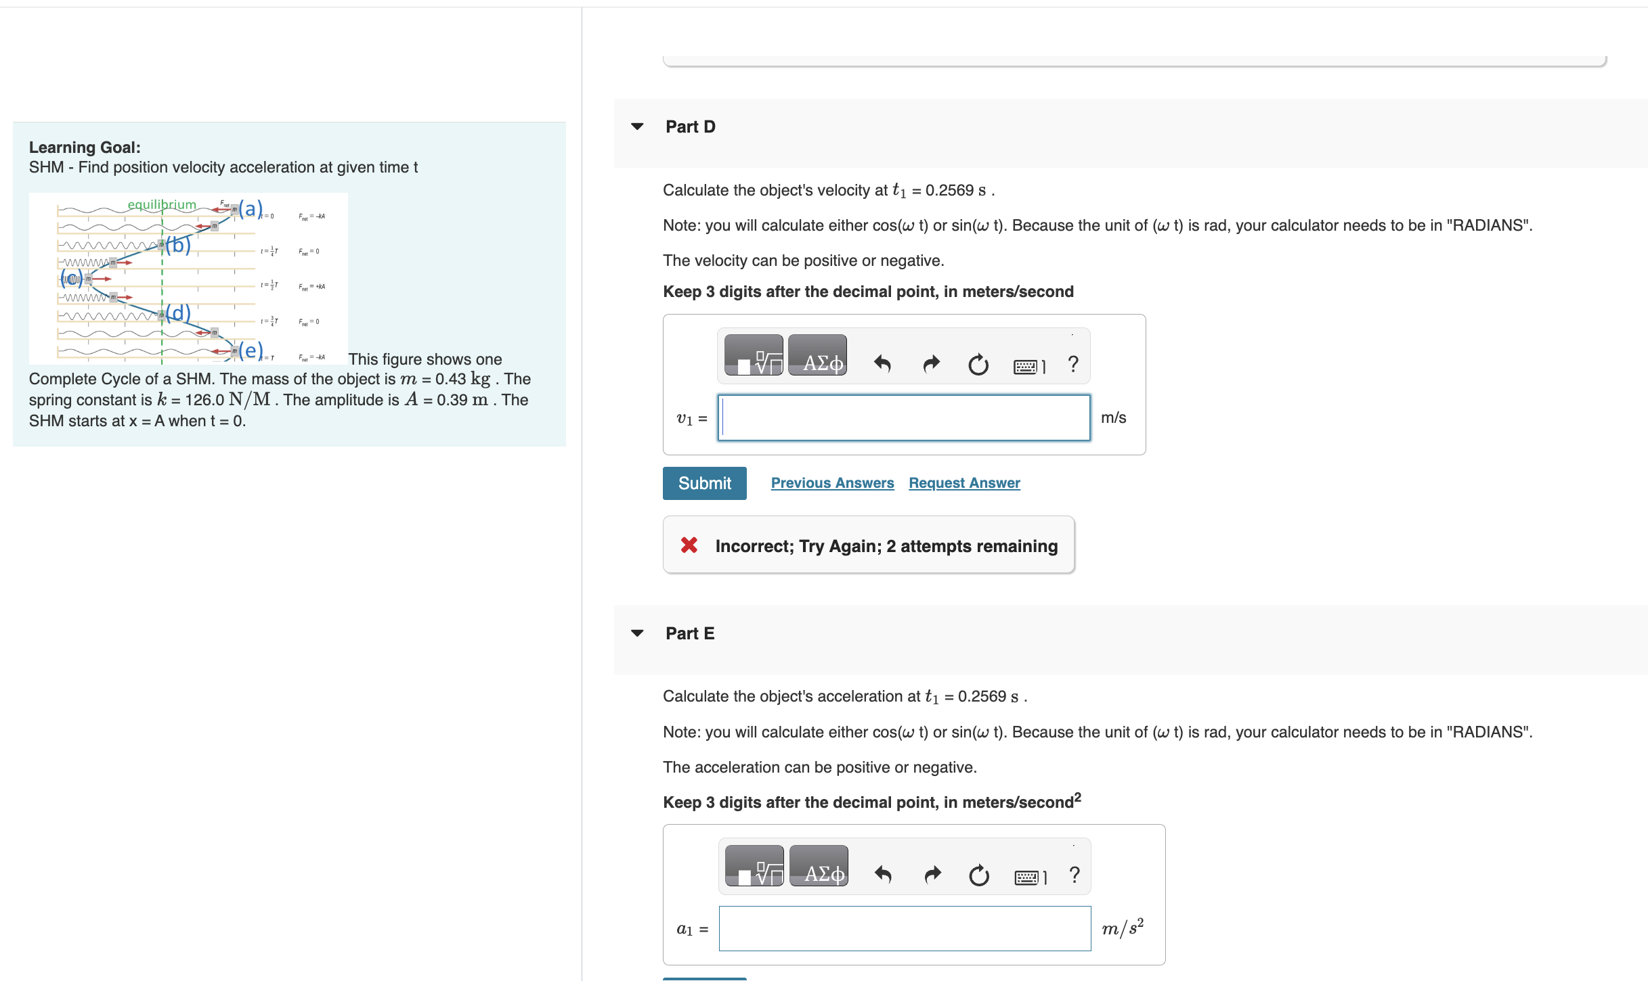1648x981 pixels.
Task: Click Request Answer for Part D
Action: point(964,482)
